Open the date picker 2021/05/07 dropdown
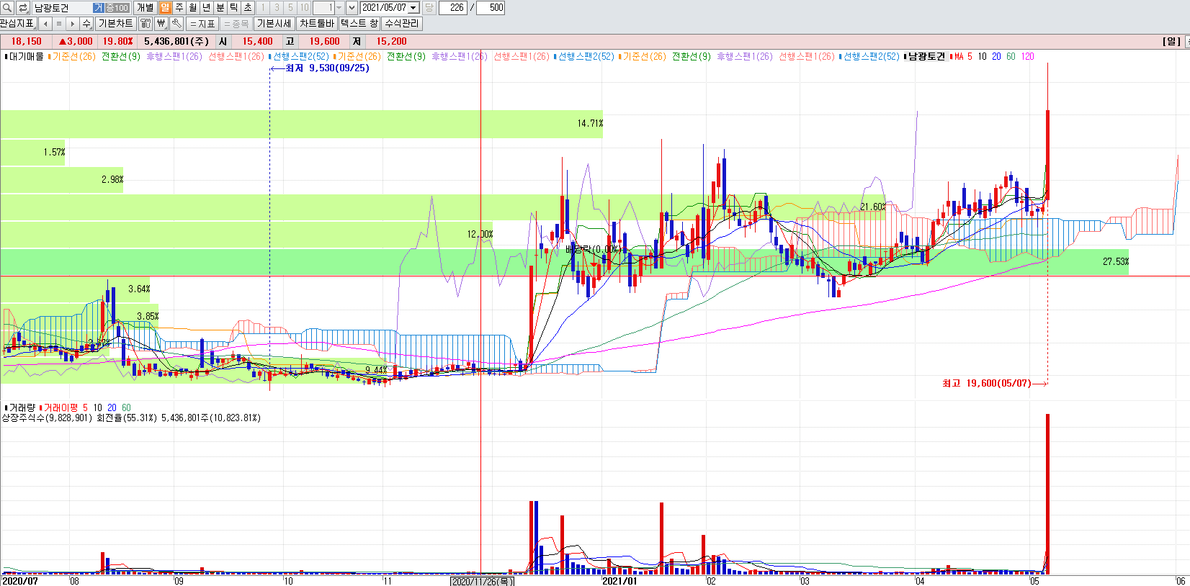Image resolution: width=1190 pixels, height=586 pixels. click(413, 7)
